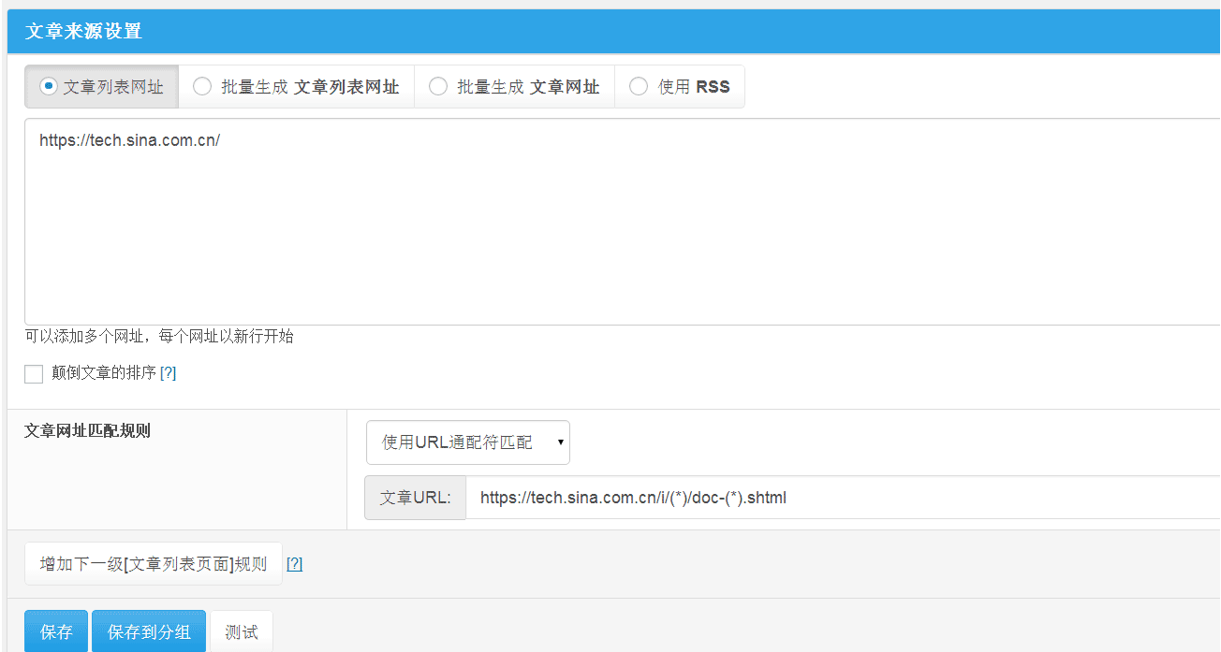Click the 文章URL field label
This screenshot has width=1221, height=652.
[415, 497]
